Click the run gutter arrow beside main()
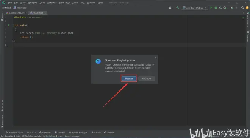This screenshot has width=250, height=138. tap(9, 25)
